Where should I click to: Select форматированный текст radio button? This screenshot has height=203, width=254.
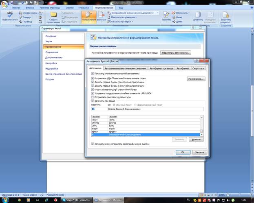(x=135, y=105)
